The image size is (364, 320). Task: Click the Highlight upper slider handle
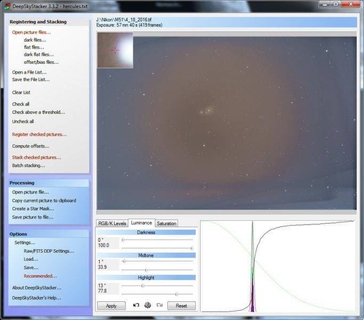[x=142, y=285]
